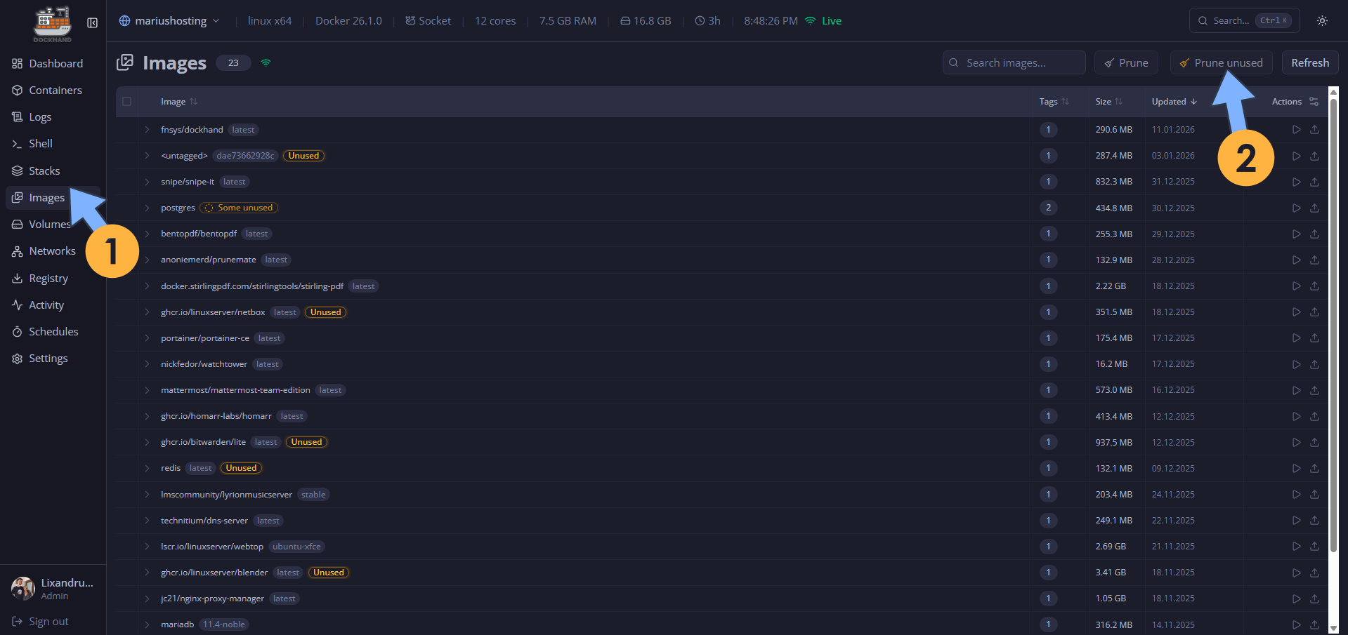Open Activity from its sidebar icon
The height and width of the screenshot is (635, 1348).
point(16,305)
